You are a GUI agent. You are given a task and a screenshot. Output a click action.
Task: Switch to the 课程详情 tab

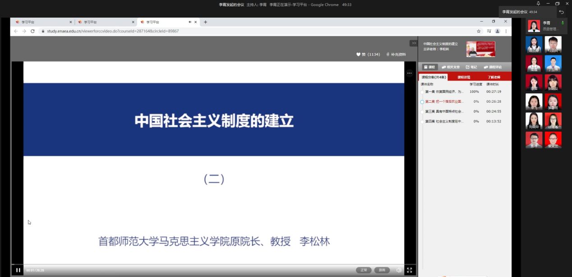tap(464, 77)
